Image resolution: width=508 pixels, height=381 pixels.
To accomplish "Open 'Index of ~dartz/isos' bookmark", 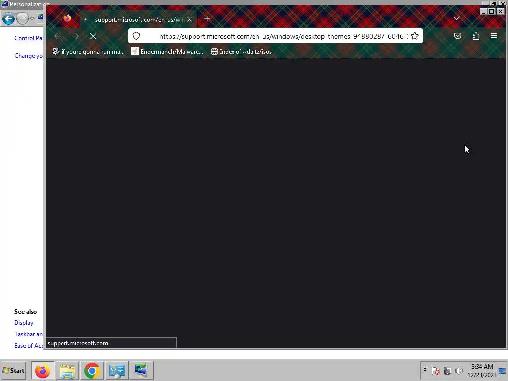I will point(242,52).
